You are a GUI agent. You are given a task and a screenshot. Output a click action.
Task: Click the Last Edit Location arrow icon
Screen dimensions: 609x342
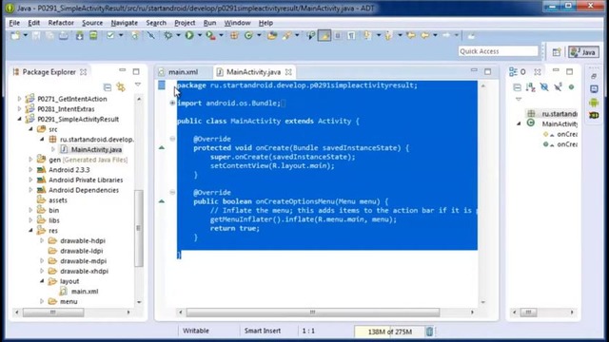click(x=411, y=36)
